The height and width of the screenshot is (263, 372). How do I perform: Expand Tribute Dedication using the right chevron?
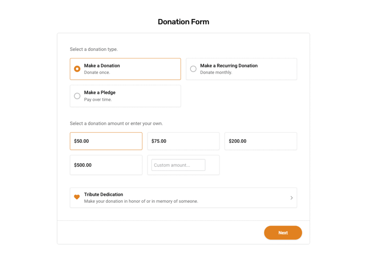pyautogui.click(x=292, y=198)
